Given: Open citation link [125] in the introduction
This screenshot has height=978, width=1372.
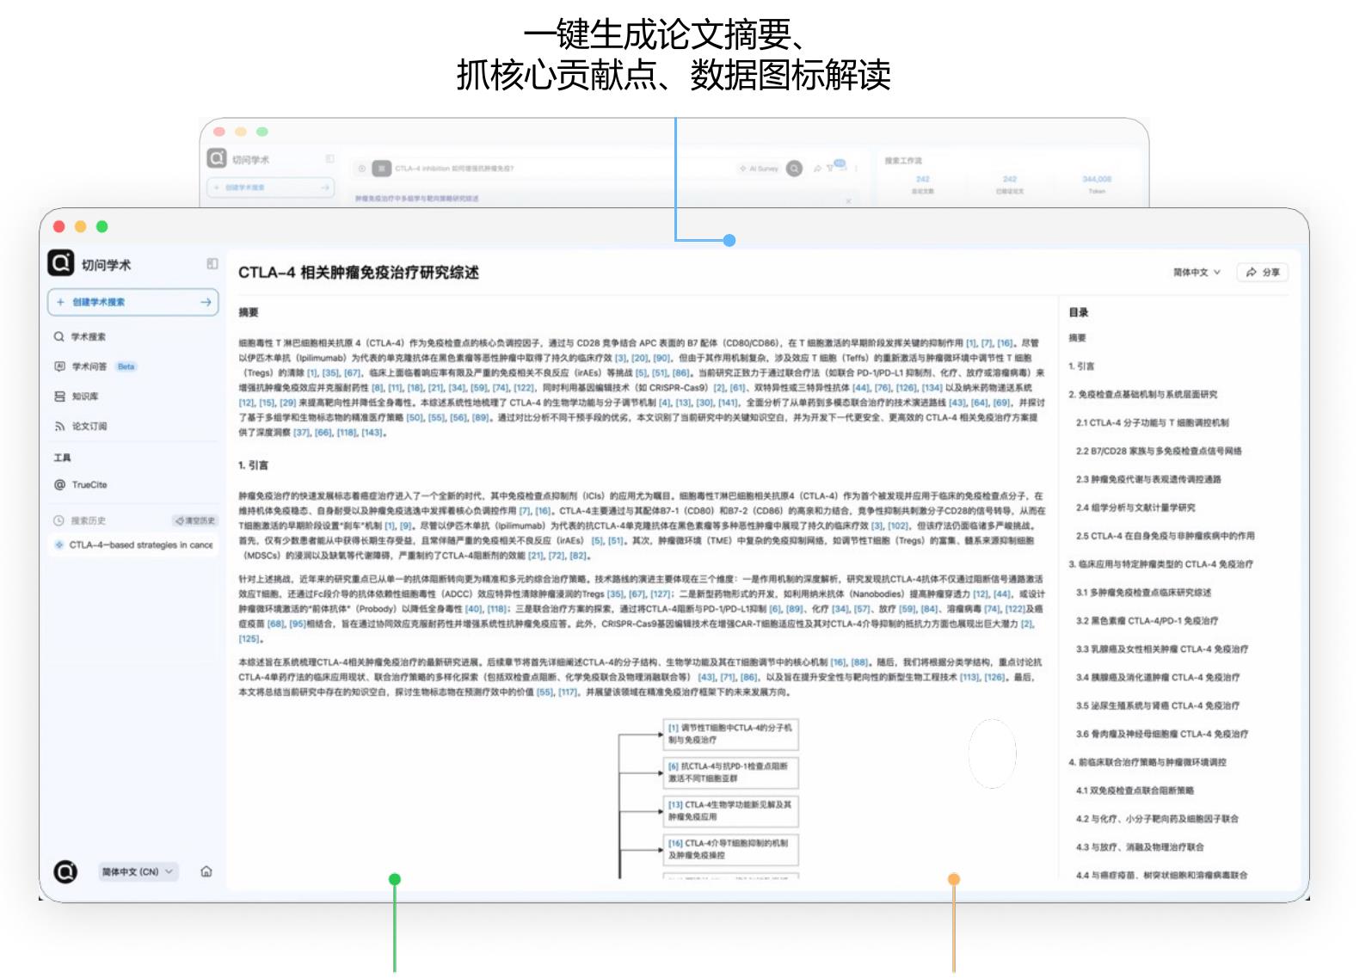Looking at the screenshot, I should point(249,639).
